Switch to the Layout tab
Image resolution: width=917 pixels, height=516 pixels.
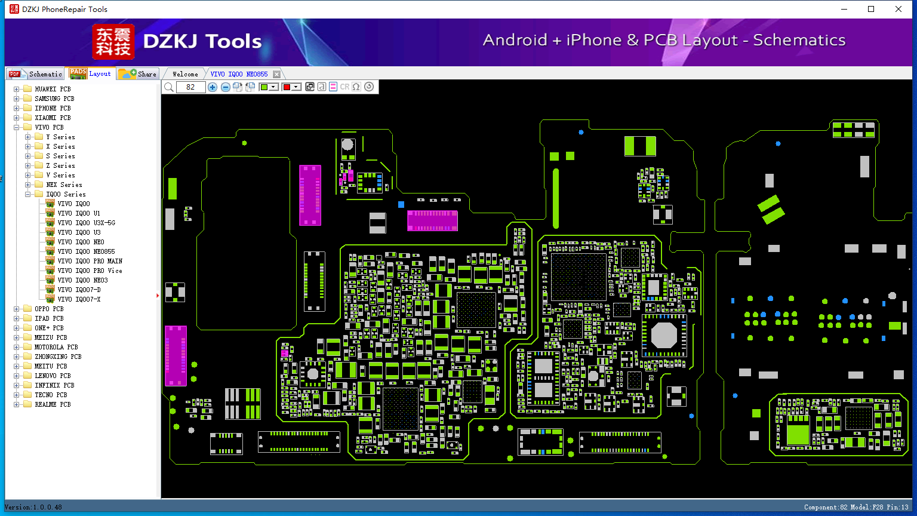(90, 73)
